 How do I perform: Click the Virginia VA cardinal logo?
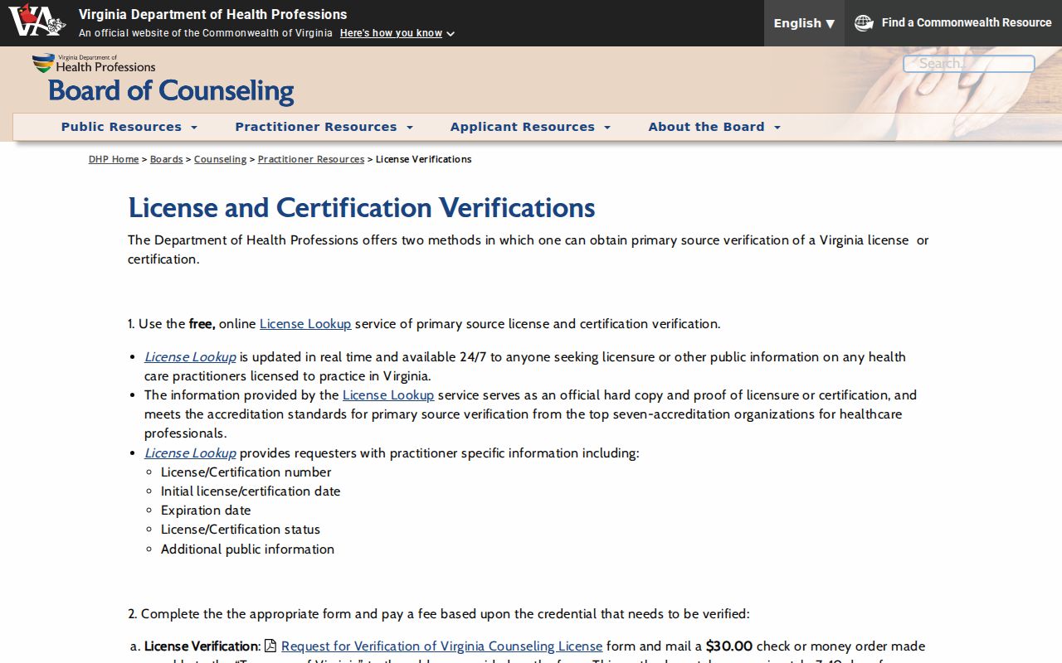point(37,21)
